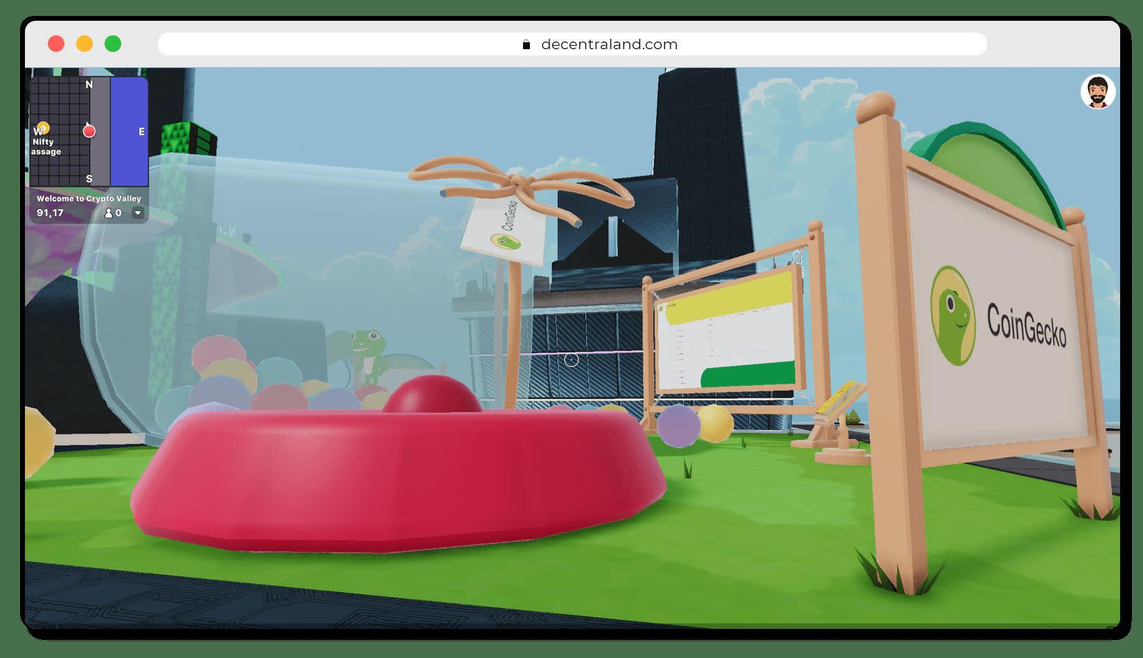Click the gecko logo on the big sign
Viewport: 1143px width, 658px height.
click(x=953, y=316)
